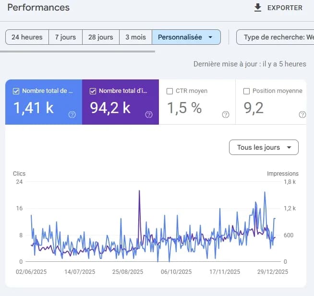This screenshot has width=314, height=296.
Task: Click the horizontal scrollbar under date filters
Action: coord(77,51)
